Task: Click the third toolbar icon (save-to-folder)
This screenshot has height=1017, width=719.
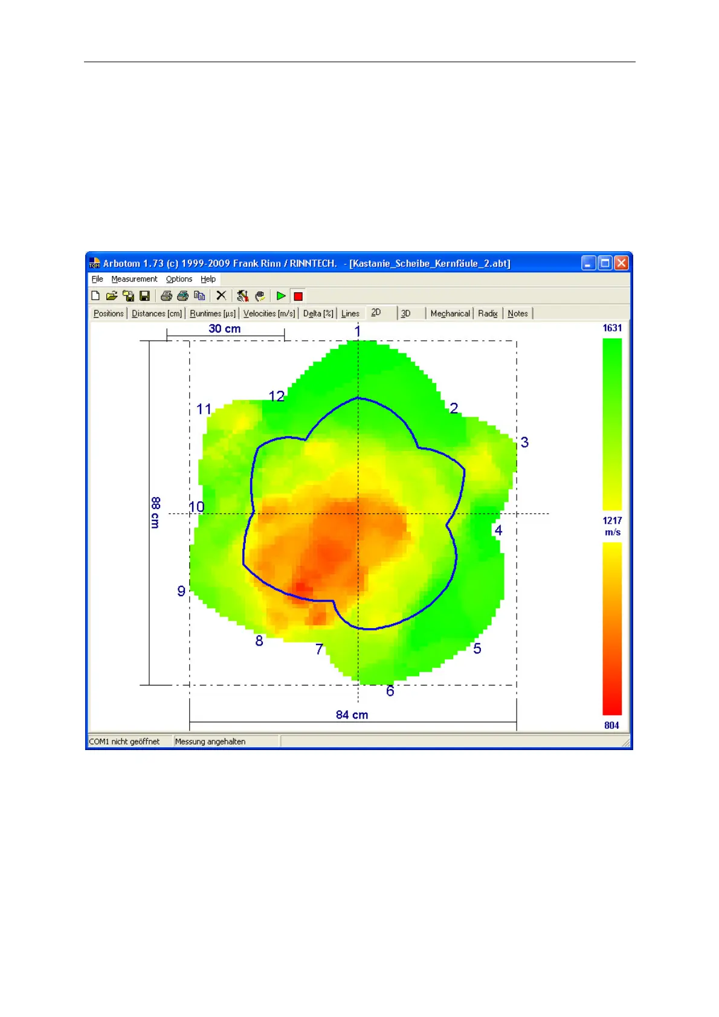Action: (128, 296)
